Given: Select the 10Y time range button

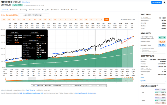Looking at the screenshot, I should (x=55, y=19).
